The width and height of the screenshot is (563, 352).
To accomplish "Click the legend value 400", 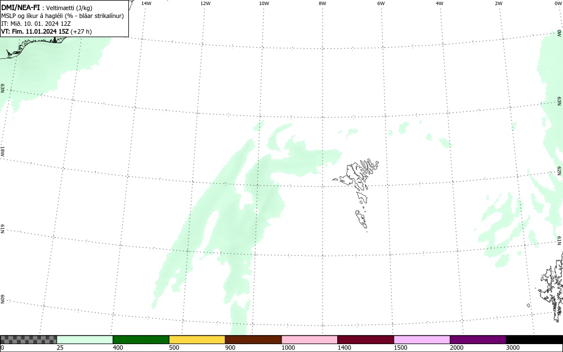I will pos(118,348).
